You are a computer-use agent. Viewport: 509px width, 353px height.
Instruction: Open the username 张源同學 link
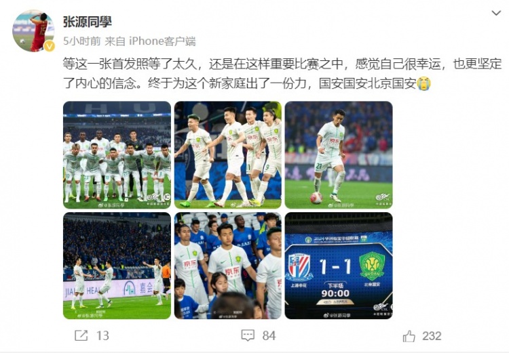click(x=88, y=22)
